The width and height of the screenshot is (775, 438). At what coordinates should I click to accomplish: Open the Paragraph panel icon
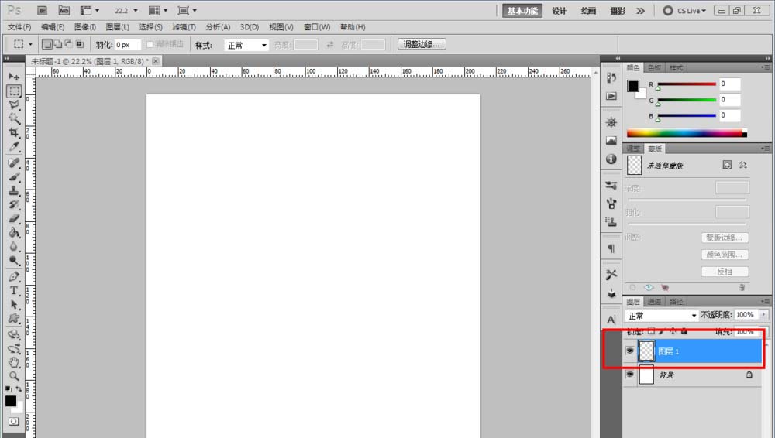(611, 248)
